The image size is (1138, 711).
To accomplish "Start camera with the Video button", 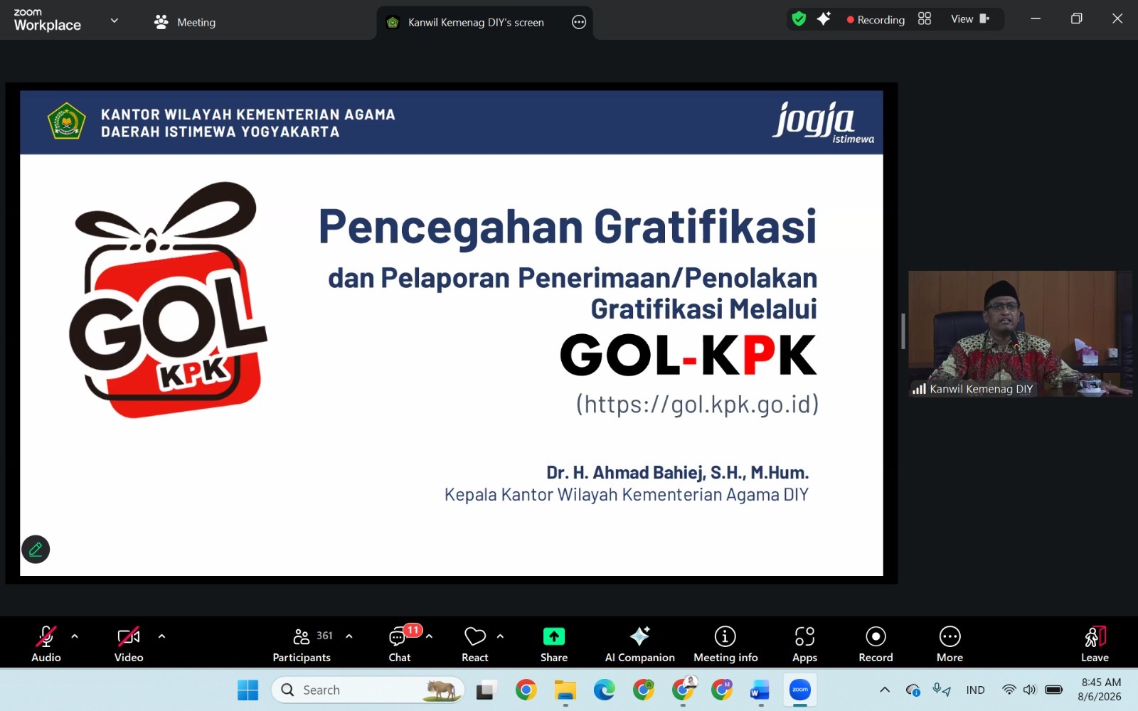I will click(129, 644).
